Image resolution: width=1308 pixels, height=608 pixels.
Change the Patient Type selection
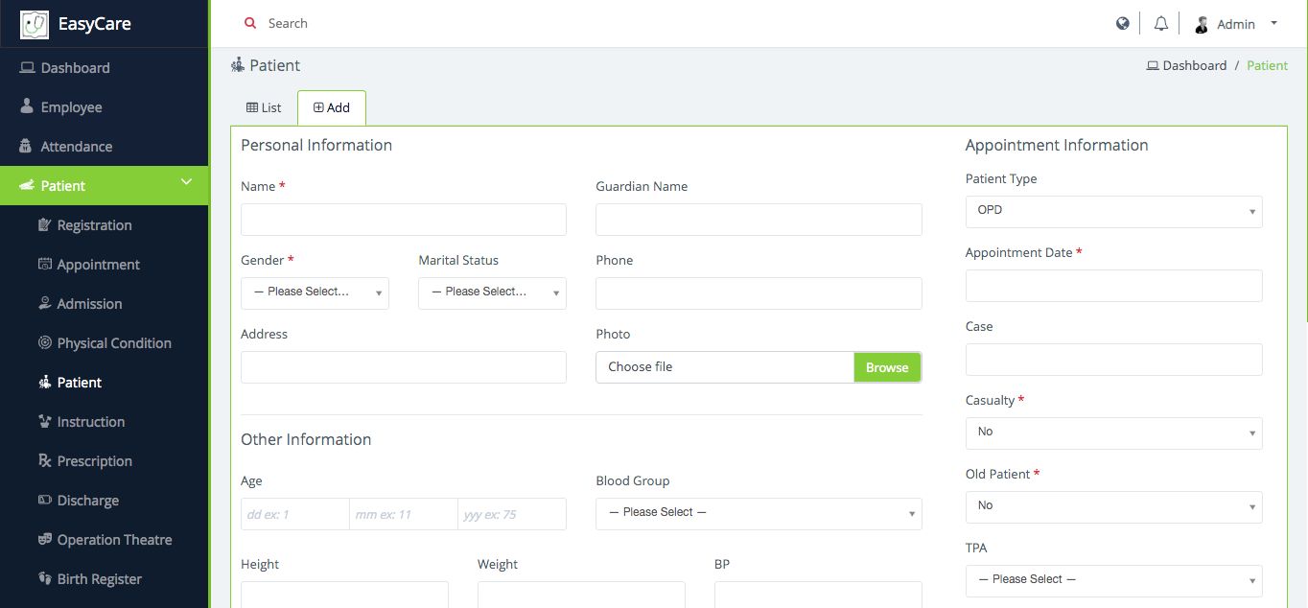click(1113, 211)
